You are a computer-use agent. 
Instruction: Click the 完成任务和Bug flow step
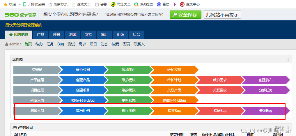[x=174, y=100]
